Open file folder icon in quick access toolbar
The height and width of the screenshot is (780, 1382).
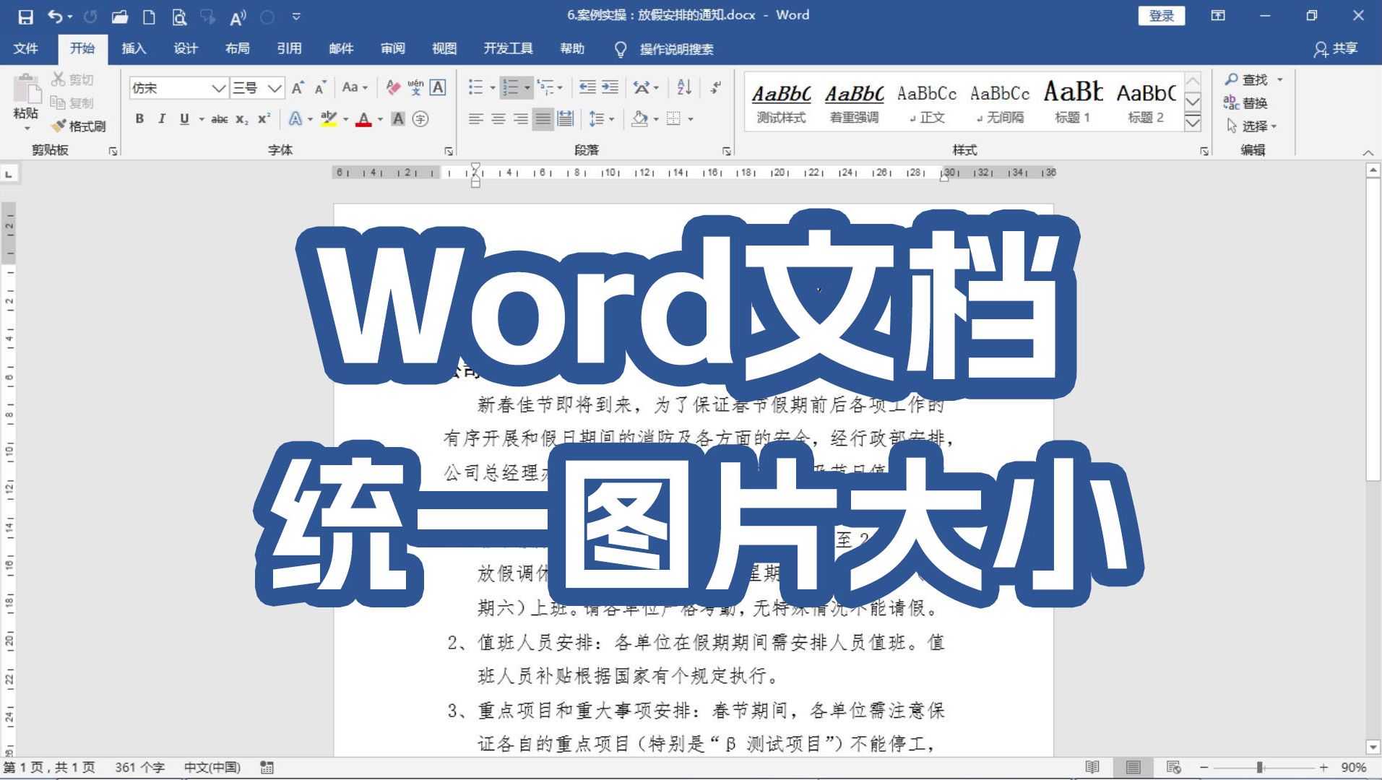pyautogui.click(x=120, y=17)
